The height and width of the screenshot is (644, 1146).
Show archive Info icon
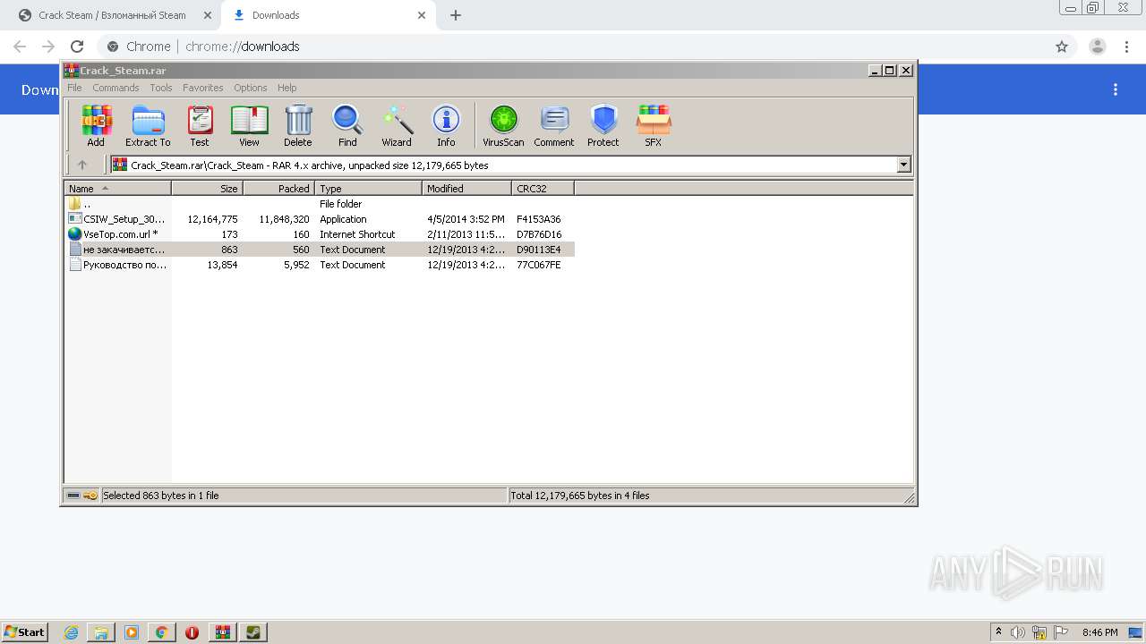coord(446,125)
